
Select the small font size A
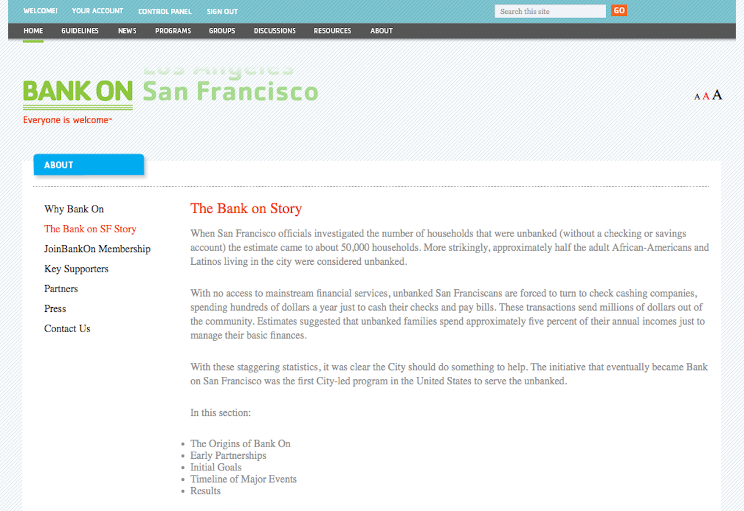point(697,97)
